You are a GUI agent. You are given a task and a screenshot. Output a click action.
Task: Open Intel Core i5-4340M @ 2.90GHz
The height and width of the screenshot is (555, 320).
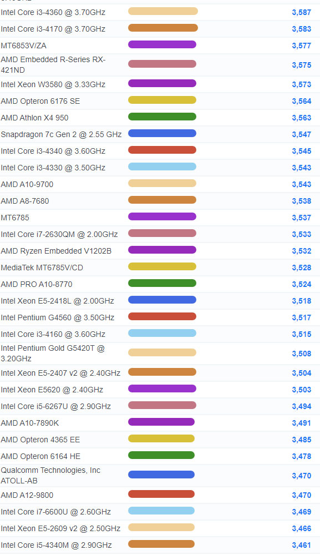pyautogui.click(x=56, y=545)
